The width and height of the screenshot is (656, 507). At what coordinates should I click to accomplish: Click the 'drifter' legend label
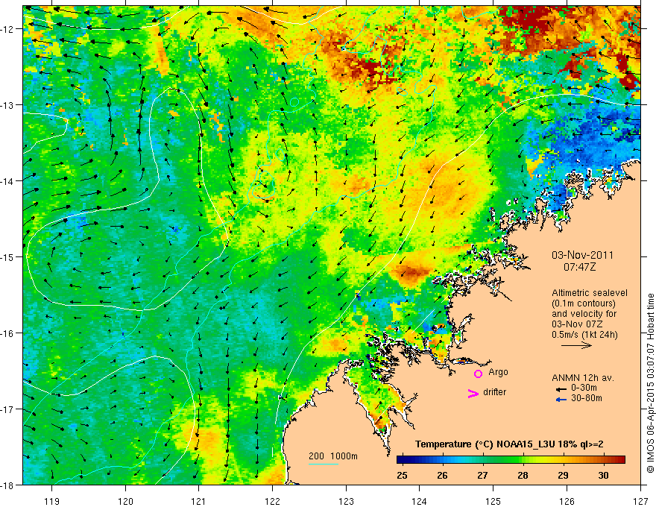click(x=494, y=392)
